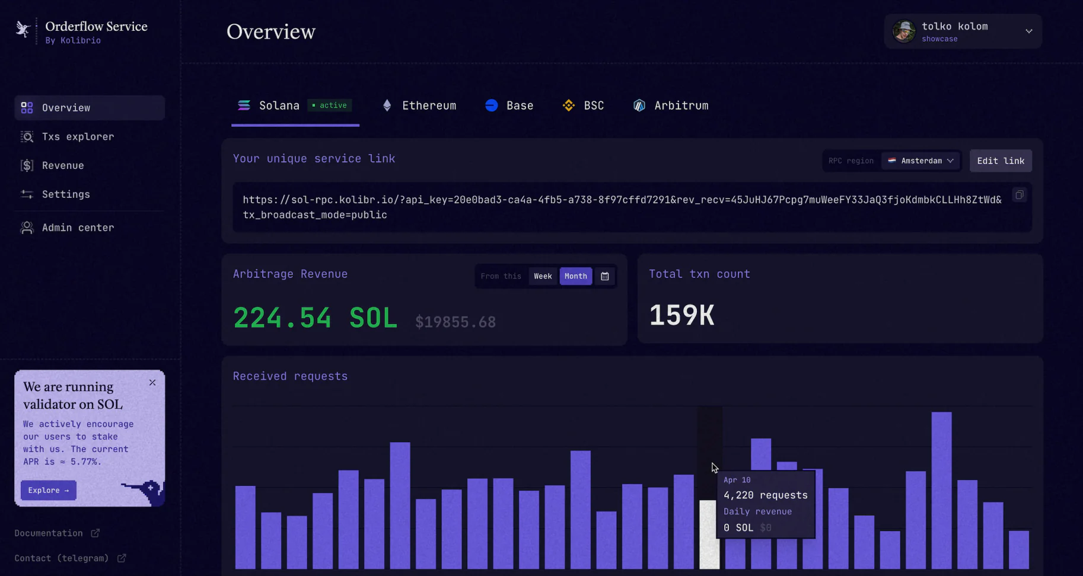
Task: Click the We are running validator heading
Action: pyautogui.click(x=73, y=395)
